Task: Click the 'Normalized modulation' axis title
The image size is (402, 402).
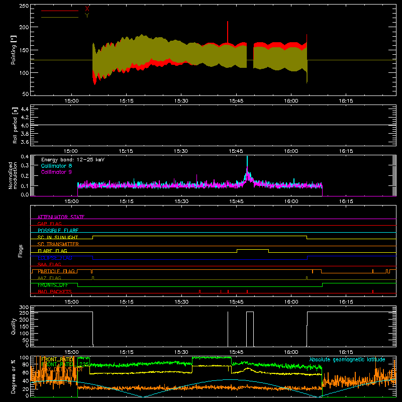Action: click(13, 175)
